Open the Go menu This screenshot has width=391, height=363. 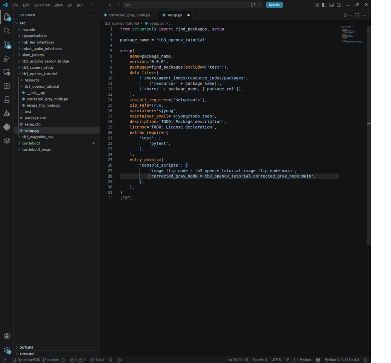coord(70,5)
